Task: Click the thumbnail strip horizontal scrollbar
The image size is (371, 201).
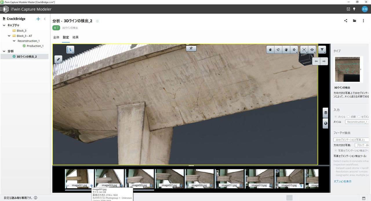Action: 109,190
